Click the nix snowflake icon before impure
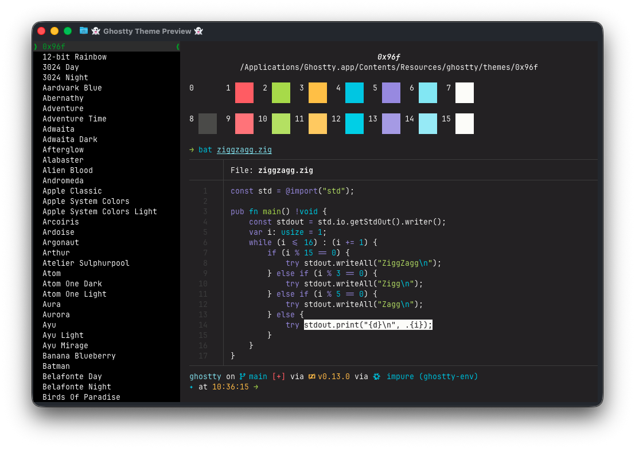Image resolution: width=635 pixels, height=449 pixels. [377, 377]
